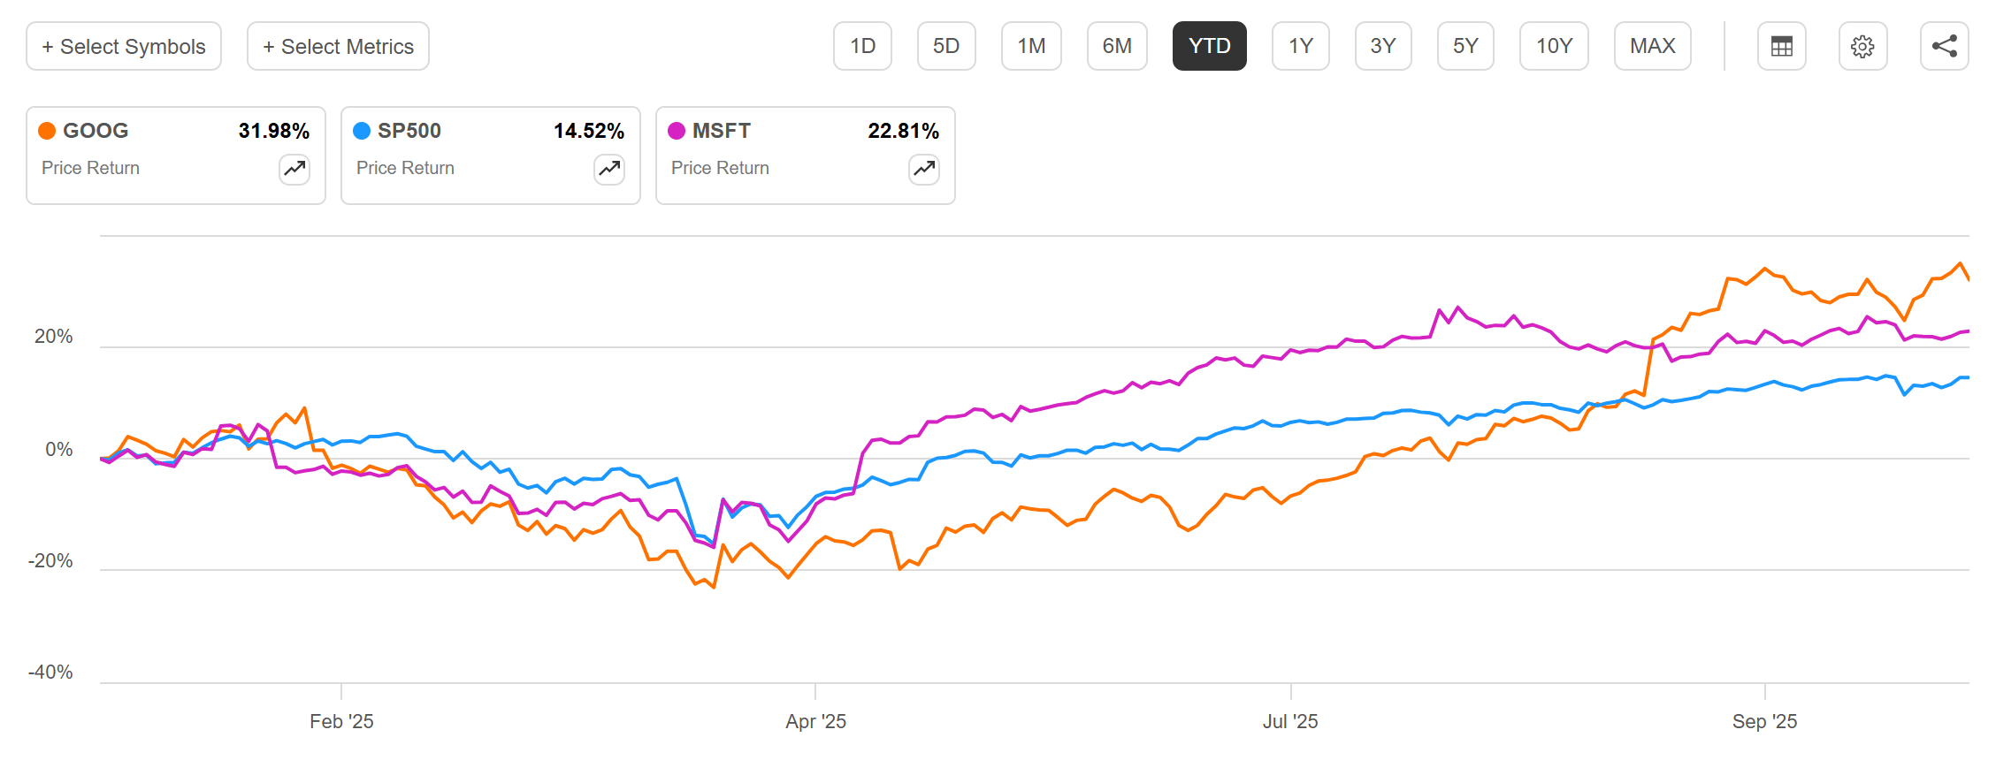Open the chart settings gear
Viewport: 1996px width, 760px height.
pos(1863,46)
